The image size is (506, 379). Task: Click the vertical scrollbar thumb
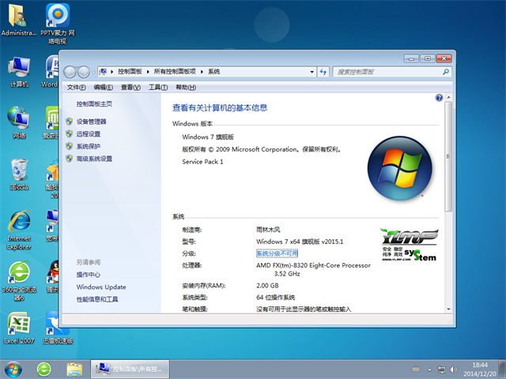[448, 156]
